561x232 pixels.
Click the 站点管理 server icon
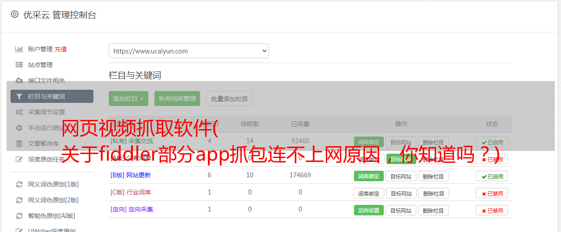point(19,65)
